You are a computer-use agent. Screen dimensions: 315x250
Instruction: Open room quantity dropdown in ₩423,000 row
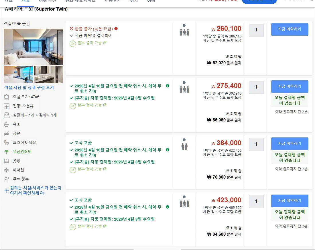point(256,201)
